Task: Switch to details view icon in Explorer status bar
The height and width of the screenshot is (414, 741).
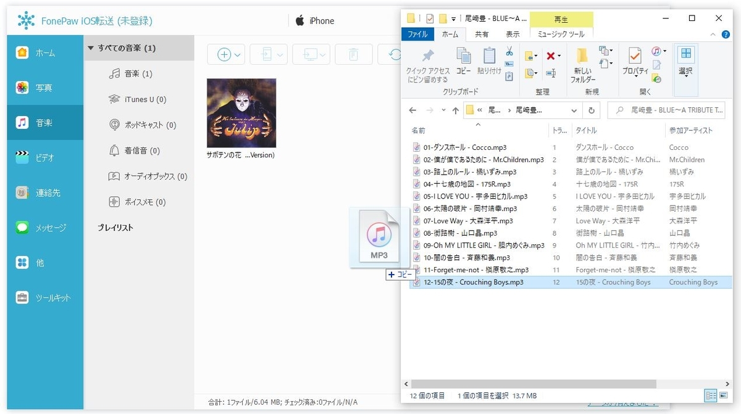Action: pyautogui.click(x=711, y=395)
